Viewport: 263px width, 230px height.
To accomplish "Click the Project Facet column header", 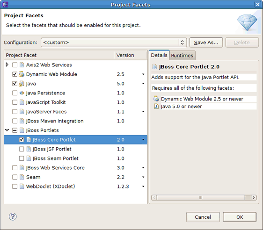I will tap(59, 55).
